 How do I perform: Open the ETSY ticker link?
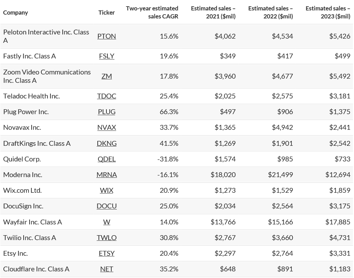pyautogui.click(x=106, y=253)
